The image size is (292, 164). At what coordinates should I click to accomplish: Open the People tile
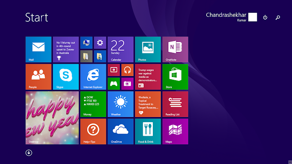click(x=38, y=77)
